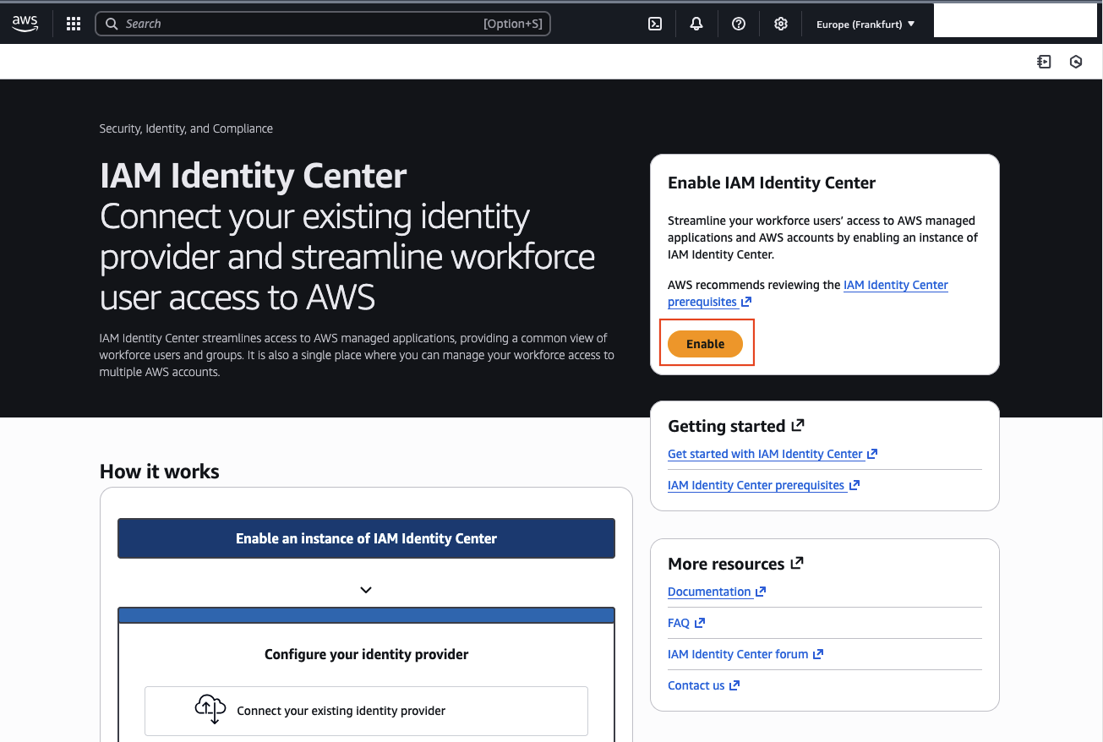Open the Europe (Frankfurt) region selector
Viewport: 1103px width, 742px height.
click(865, 24)
